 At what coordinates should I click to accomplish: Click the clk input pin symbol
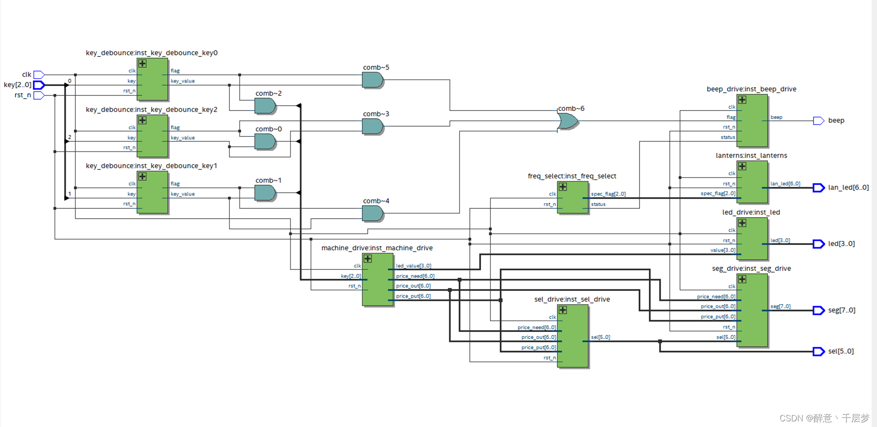click(x=39, y=75)
